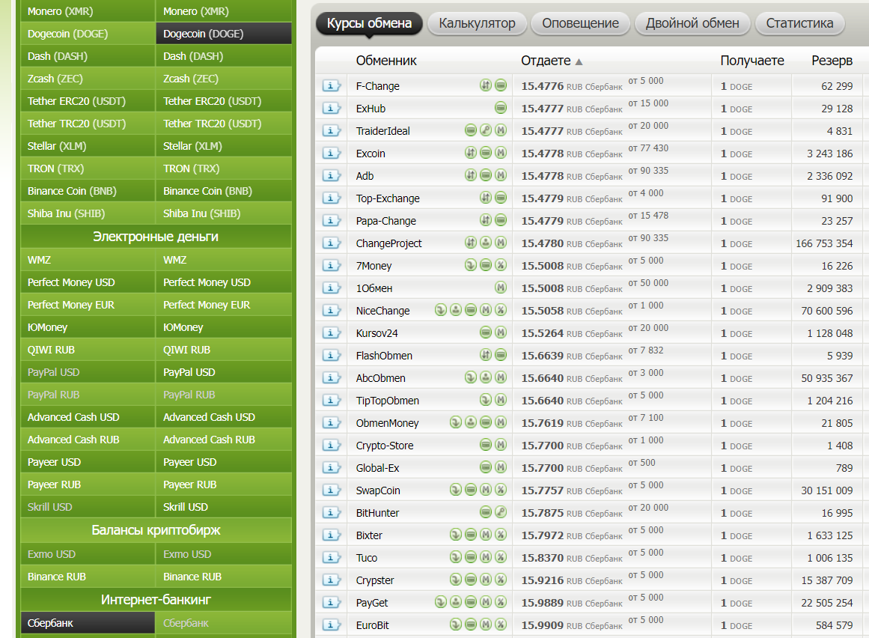This screenshot has height=638, width=869.
Task: Click reserve value 166 753 354
Action: pos(824,243)
